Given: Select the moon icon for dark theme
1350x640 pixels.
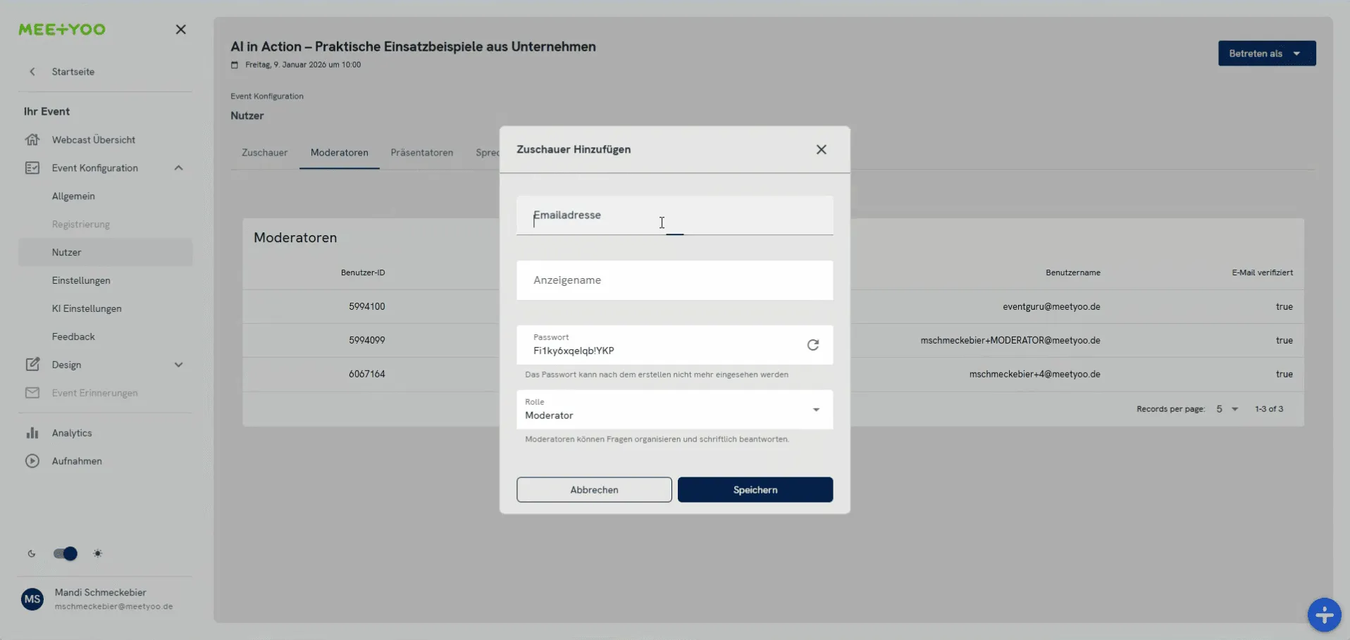Looking at the screenshot, I should click(32, 553).
